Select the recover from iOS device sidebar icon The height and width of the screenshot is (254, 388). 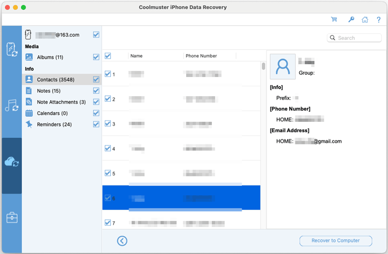tap(12, 49)
